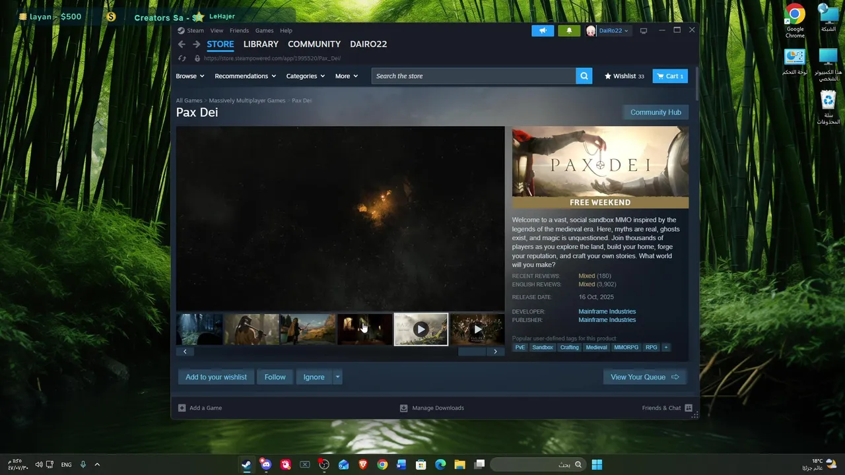
Task: Expand more tags with the plus button
Action: [666, 347]
